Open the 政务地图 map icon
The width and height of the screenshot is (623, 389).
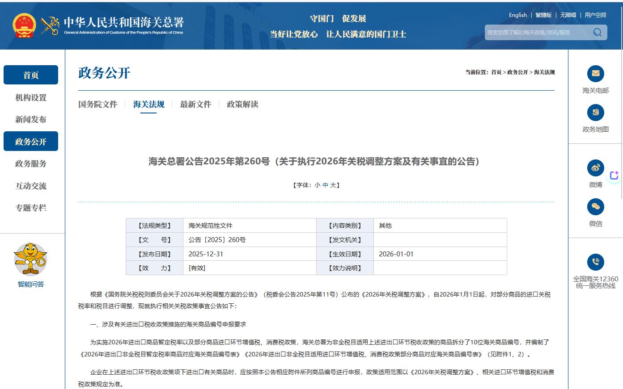[x=595, y=113]
